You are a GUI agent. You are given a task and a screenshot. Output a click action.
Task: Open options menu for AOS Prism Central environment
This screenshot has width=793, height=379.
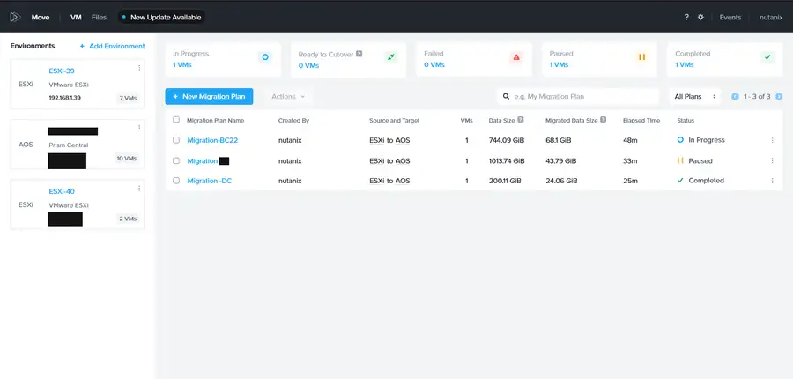(139, 128)
